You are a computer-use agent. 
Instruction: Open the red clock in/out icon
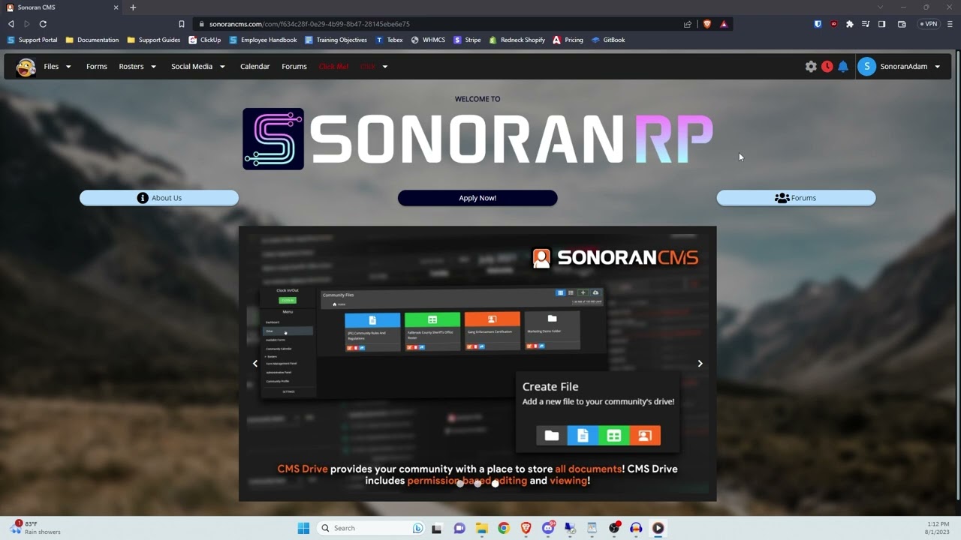[827, 67]
